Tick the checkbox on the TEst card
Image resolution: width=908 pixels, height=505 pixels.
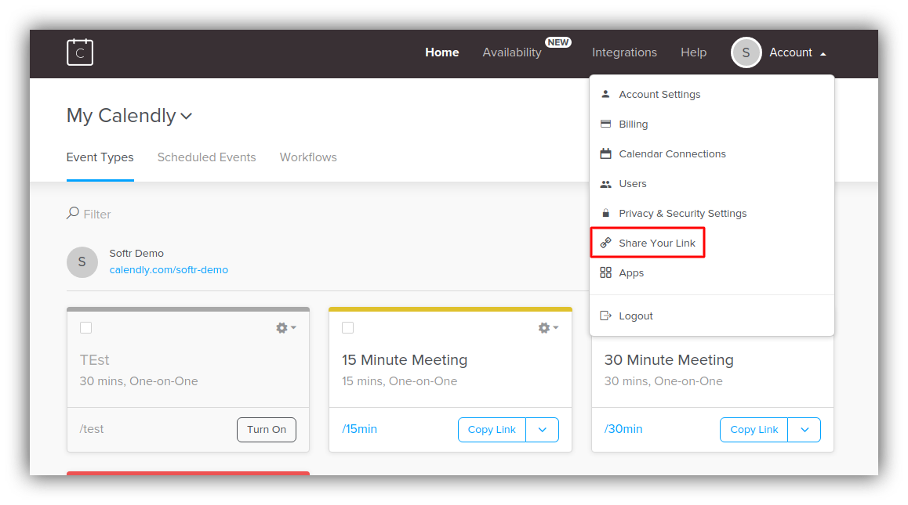click(85, 328)
